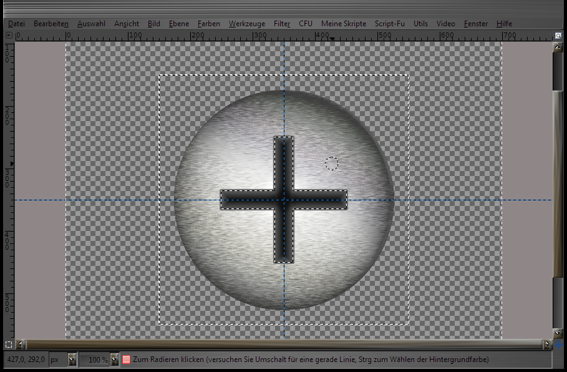Open the Datei menu
The width and height of the screenshot is (567, 372).
pos(16,24)
